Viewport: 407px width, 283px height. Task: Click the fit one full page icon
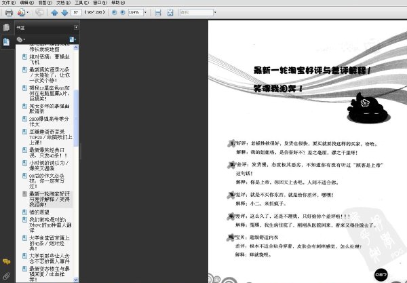coord(170,12)
